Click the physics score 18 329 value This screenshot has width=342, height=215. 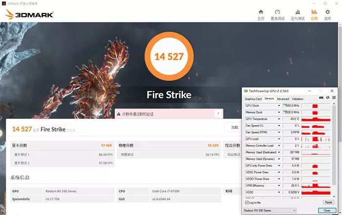tap(213, 145)
